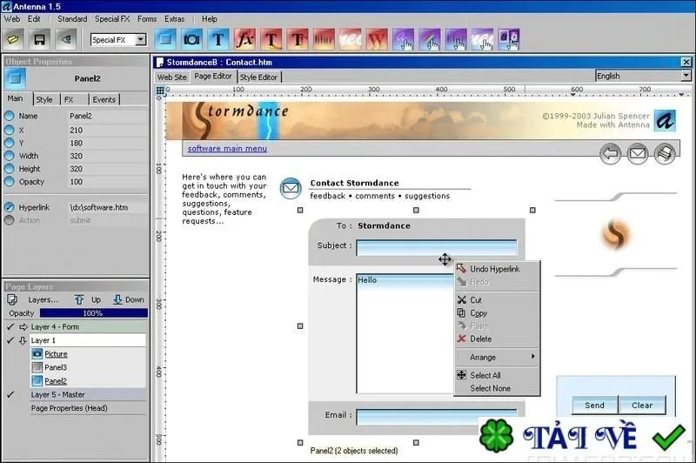The image size is (696, 463).
Task: Open the Special FX menu
Action: (112, 19)
